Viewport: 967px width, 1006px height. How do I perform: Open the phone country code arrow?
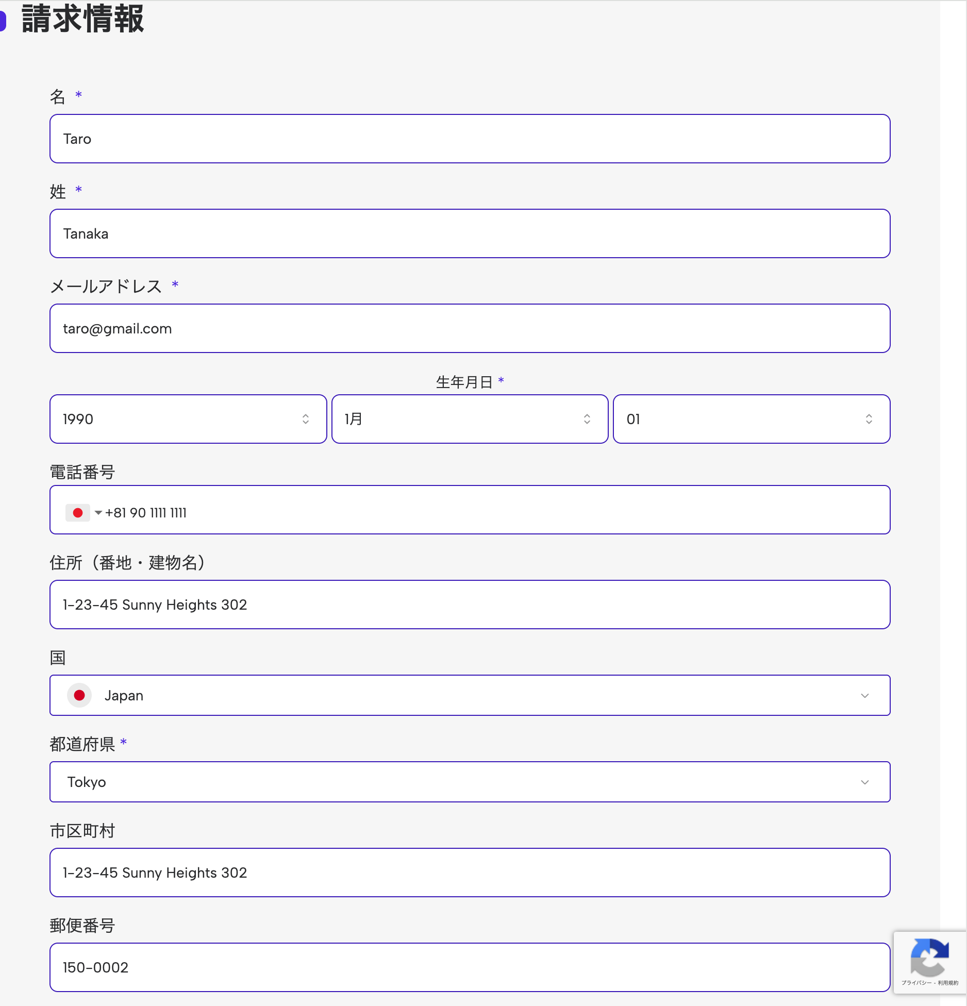point(98,513)
